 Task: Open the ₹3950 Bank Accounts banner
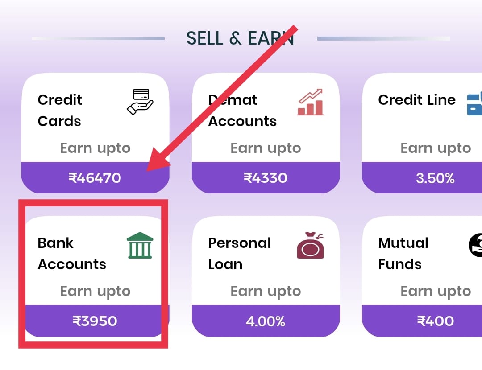tap(94, 321)
